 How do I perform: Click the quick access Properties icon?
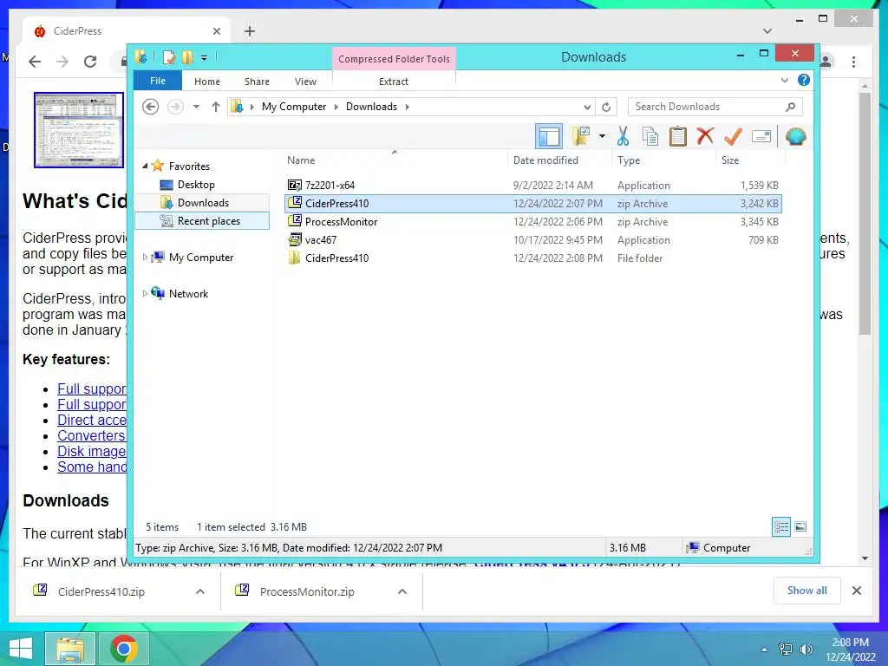169,57
